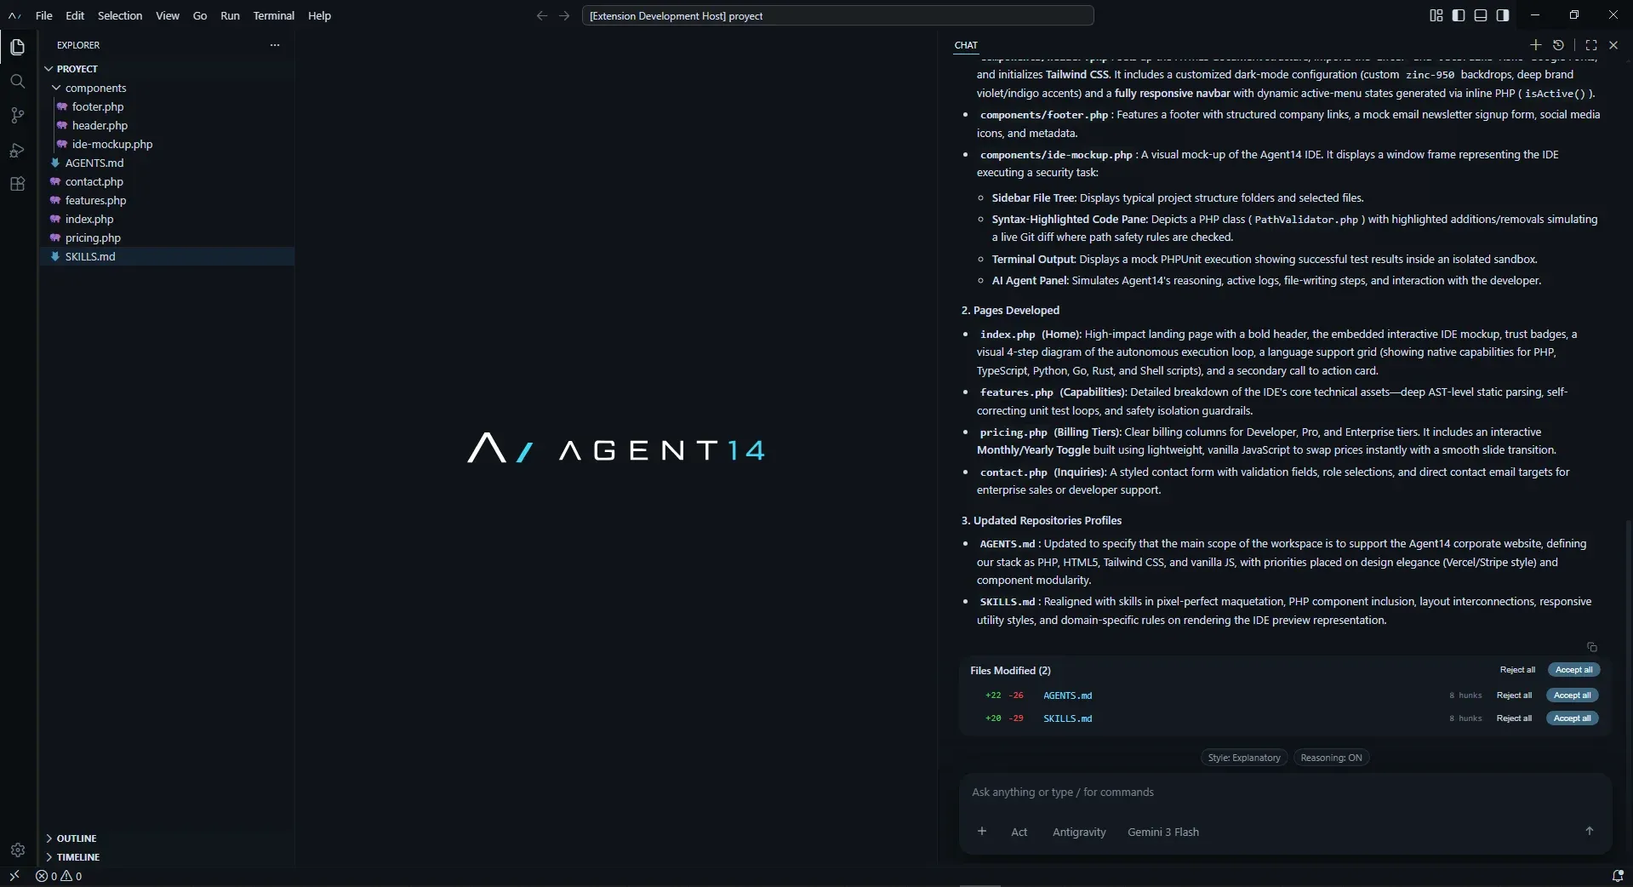Toggle Style: Explanatory pill

1244,758
